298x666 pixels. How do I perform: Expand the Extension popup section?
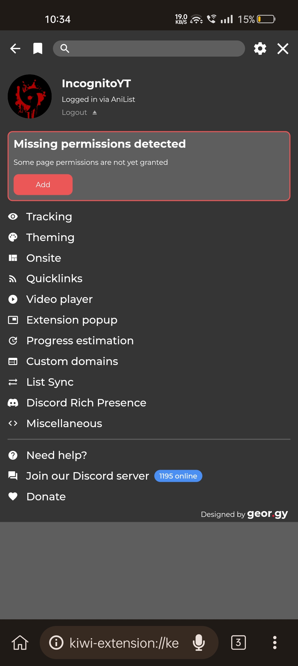(x=71, y=320)
